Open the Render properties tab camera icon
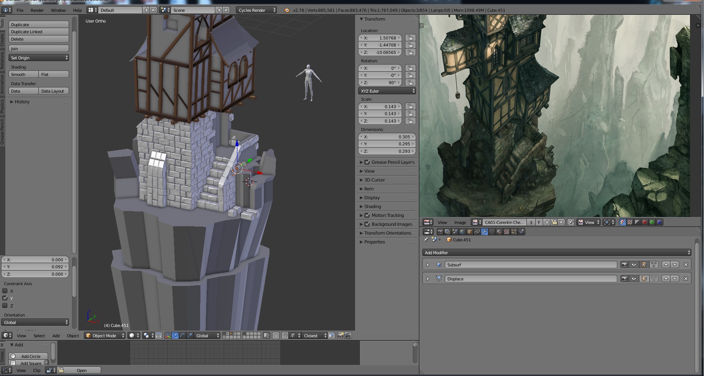704x376 pixels. click(440, 232)
